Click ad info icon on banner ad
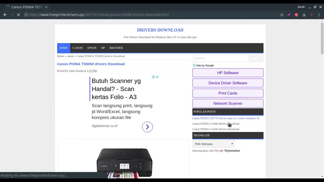The image size is (324, 182). (x=153, y=77)
